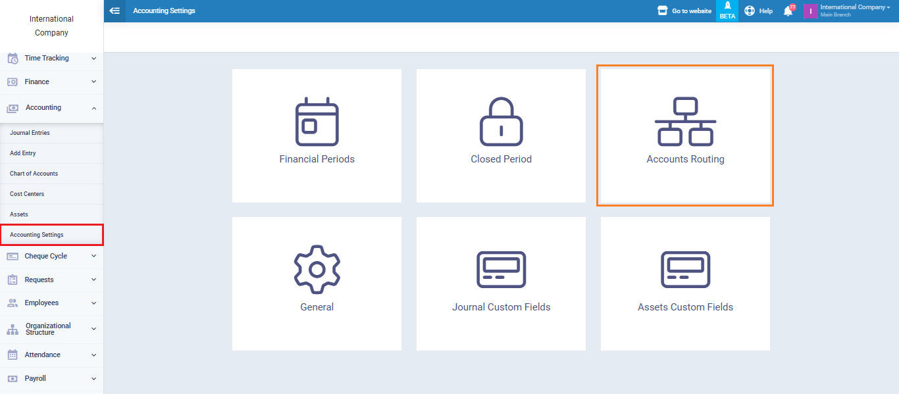Collapse sidebar with the back-arrow menu icon

[x=115, y=11]
